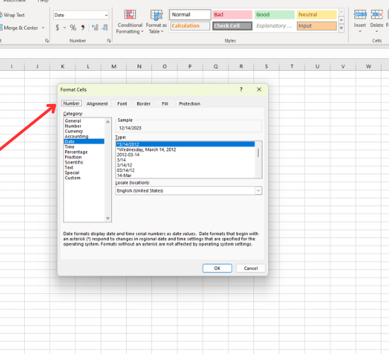Image resolution: width=389 pixels, height=354 pixels.
Task: Click the Insert cells icon
Action: 360,15
